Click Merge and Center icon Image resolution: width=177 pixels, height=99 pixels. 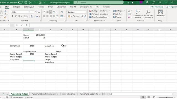tap(62, 16)
